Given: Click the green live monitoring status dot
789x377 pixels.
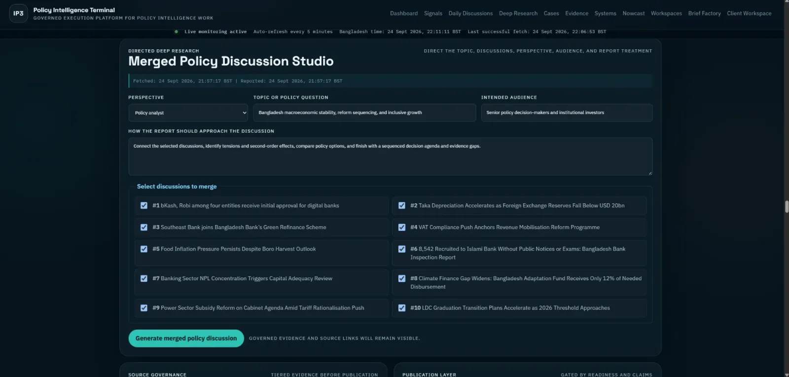Looking at the screenshot, I should click(x=176, y=32).
